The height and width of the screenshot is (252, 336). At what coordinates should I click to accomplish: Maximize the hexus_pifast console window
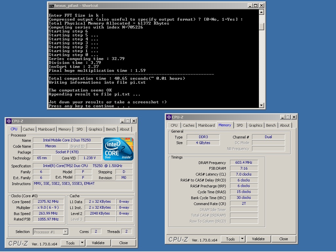click(x=255, y=6)
